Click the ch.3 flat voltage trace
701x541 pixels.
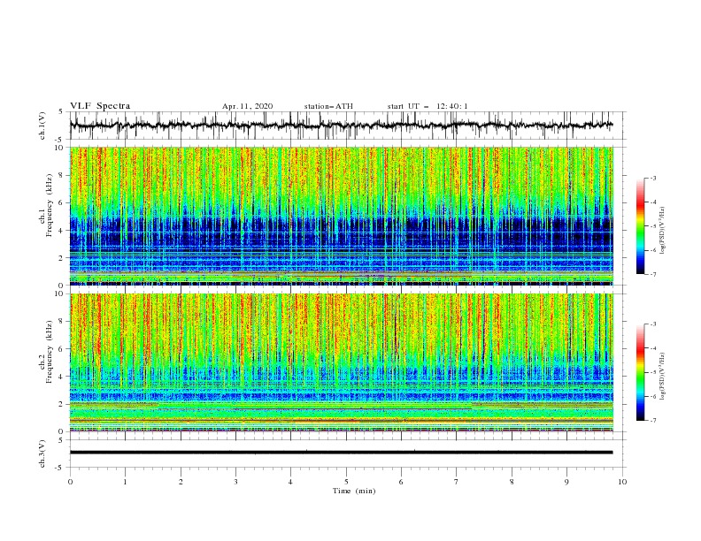[341, 453]
